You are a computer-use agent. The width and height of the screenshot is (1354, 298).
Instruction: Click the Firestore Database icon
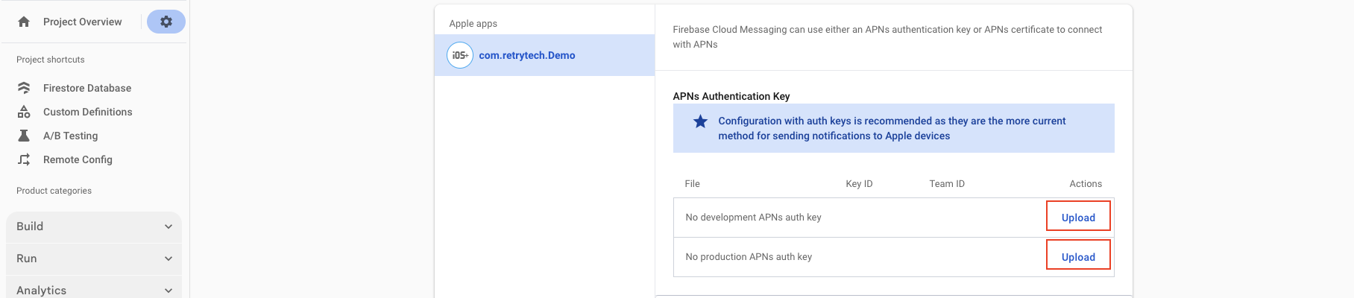(24, 88)
